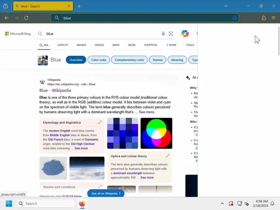The height and width of the screenshot is (210, 280).
Task: Open the Firefox View icon in tab bar
Action: click(5, 6)
